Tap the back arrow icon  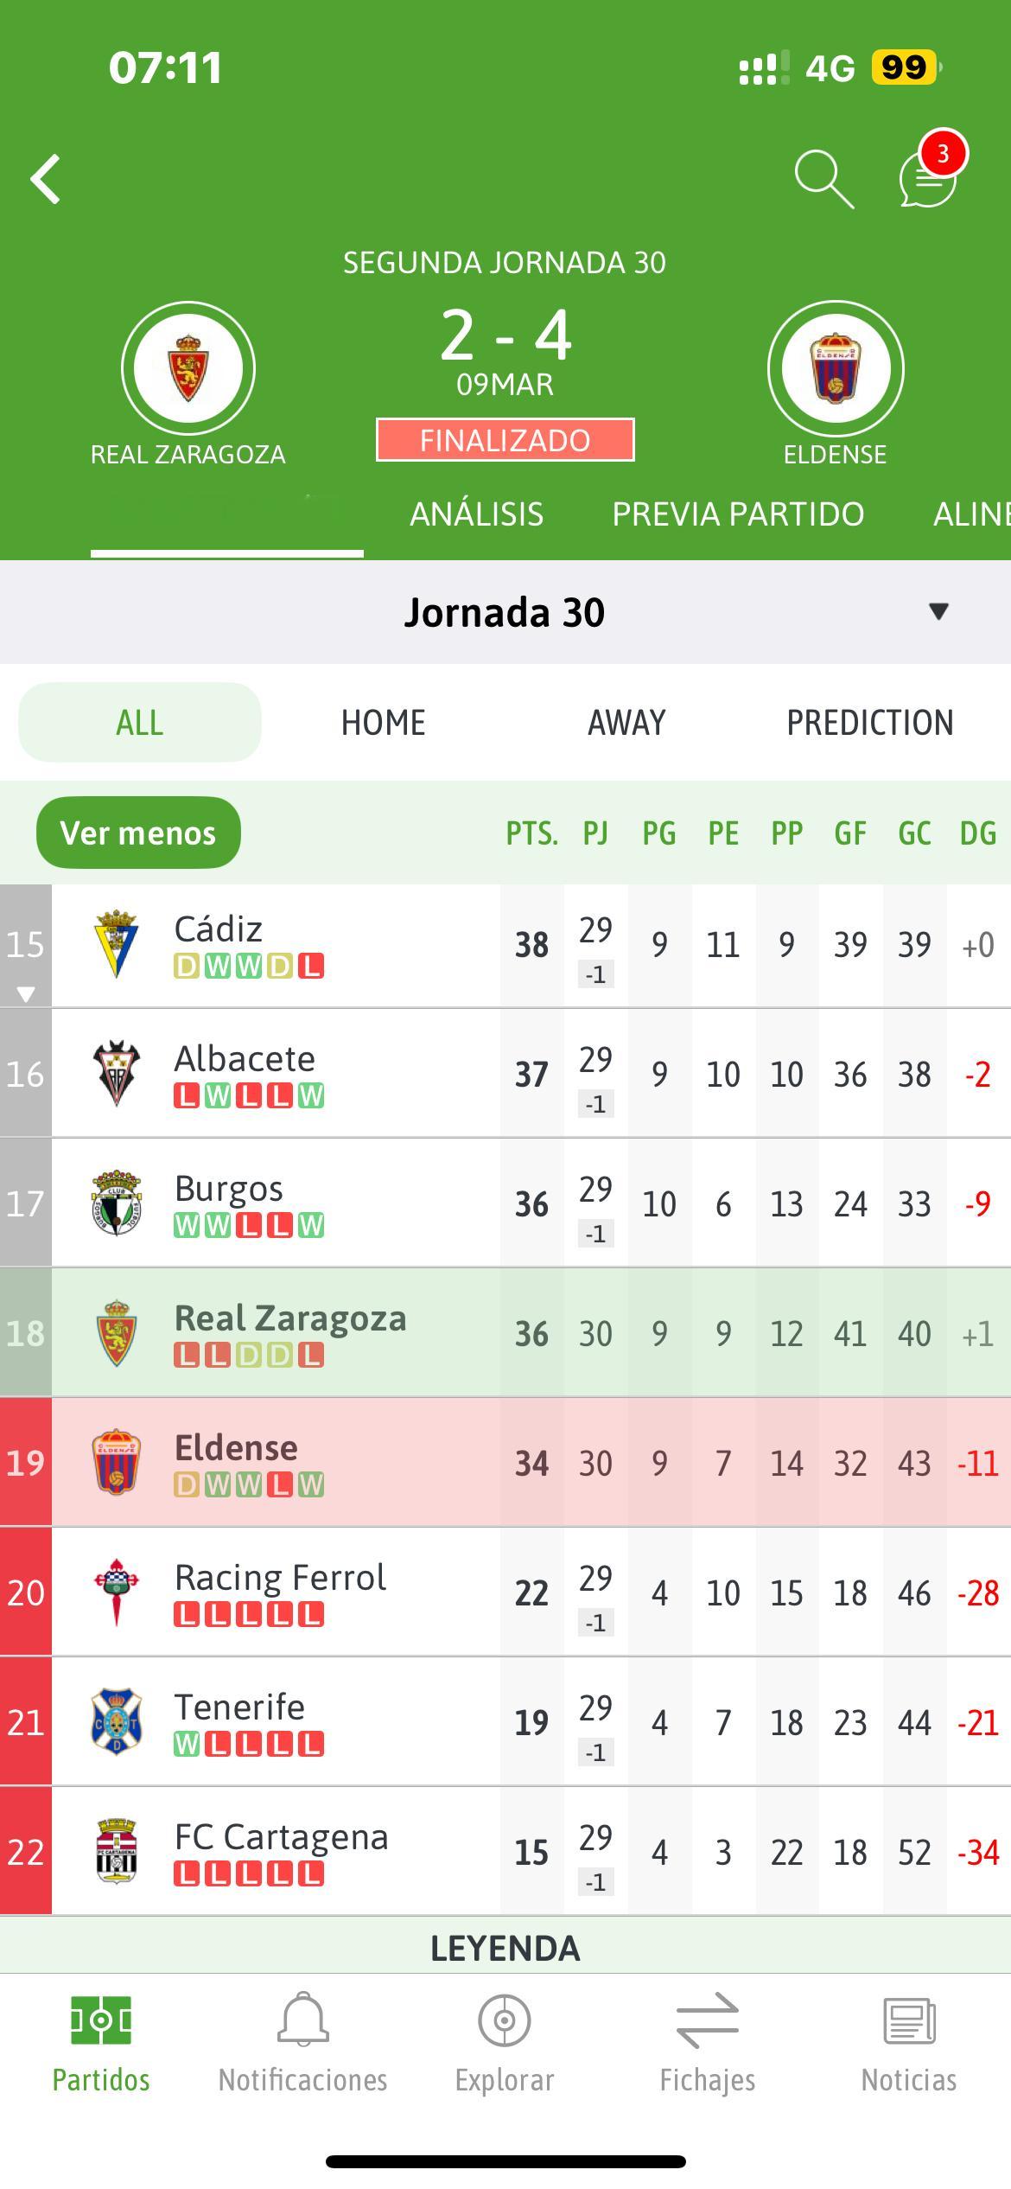46,180
